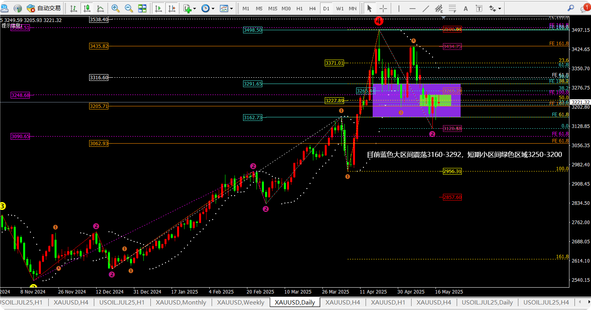Screen dimensions: 591x310
Task: Open the USOIL.JUL25,Daily chart tab
Action: pyautogui.click(x=487, y=303)
